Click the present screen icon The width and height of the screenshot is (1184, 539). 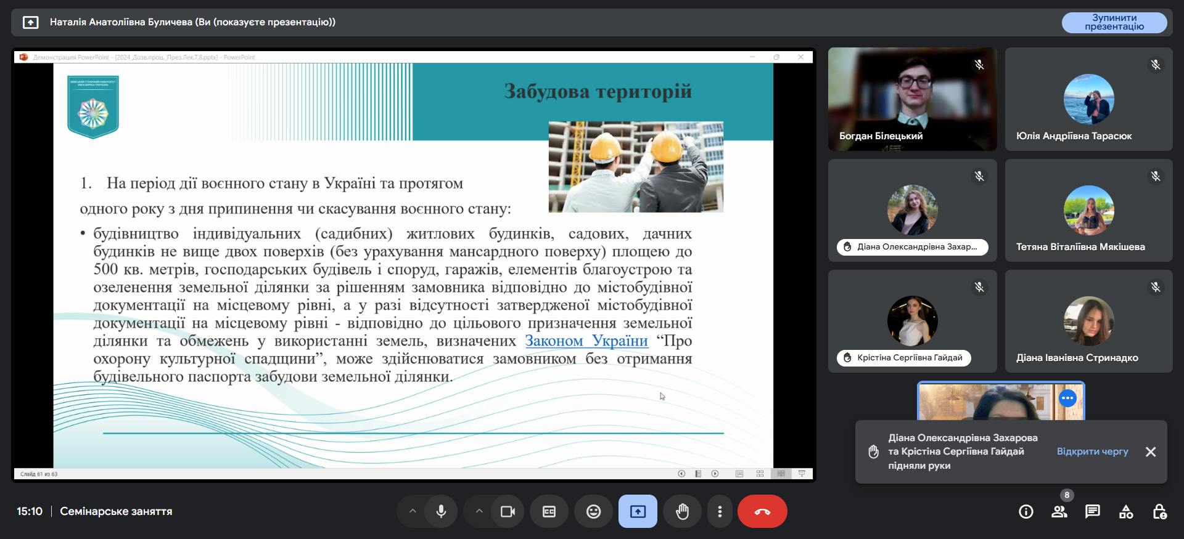pyautogui.click(x=638, y=511)
